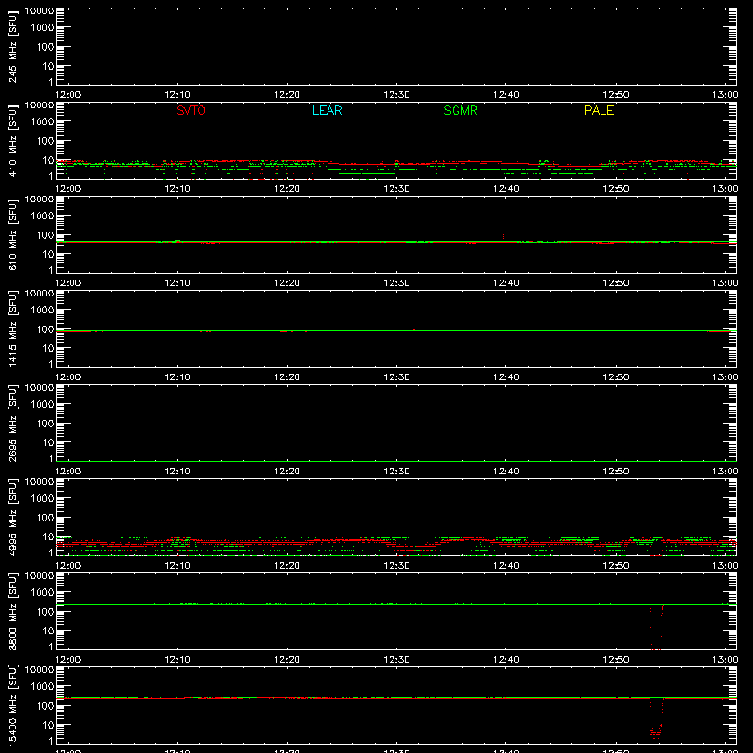Click the green flat trace in 2695 MHz panel
This screenshot has height=753, width=753.
pyautogui.click(x=396, y=461)
